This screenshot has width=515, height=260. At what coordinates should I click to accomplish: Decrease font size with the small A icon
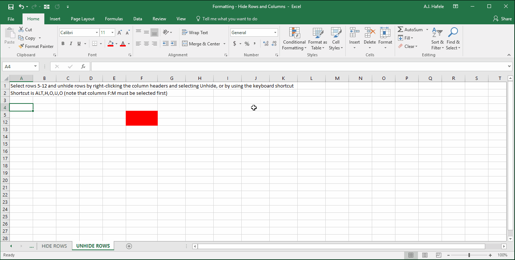[127, 33]
